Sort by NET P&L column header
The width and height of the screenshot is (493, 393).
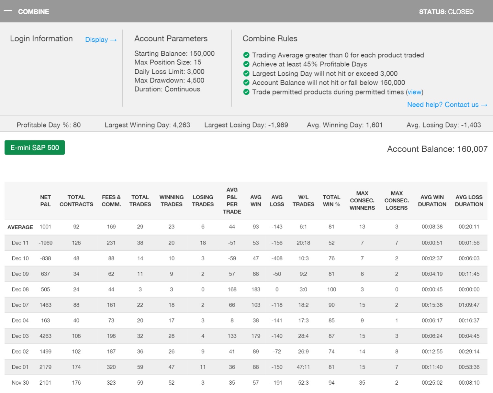click(45, 201)
